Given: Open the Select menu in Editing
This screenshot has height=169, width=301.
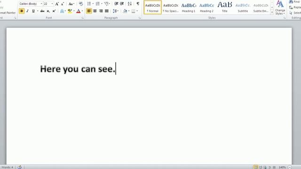Looking at the screenshot, I should click(x=295, y=13).
